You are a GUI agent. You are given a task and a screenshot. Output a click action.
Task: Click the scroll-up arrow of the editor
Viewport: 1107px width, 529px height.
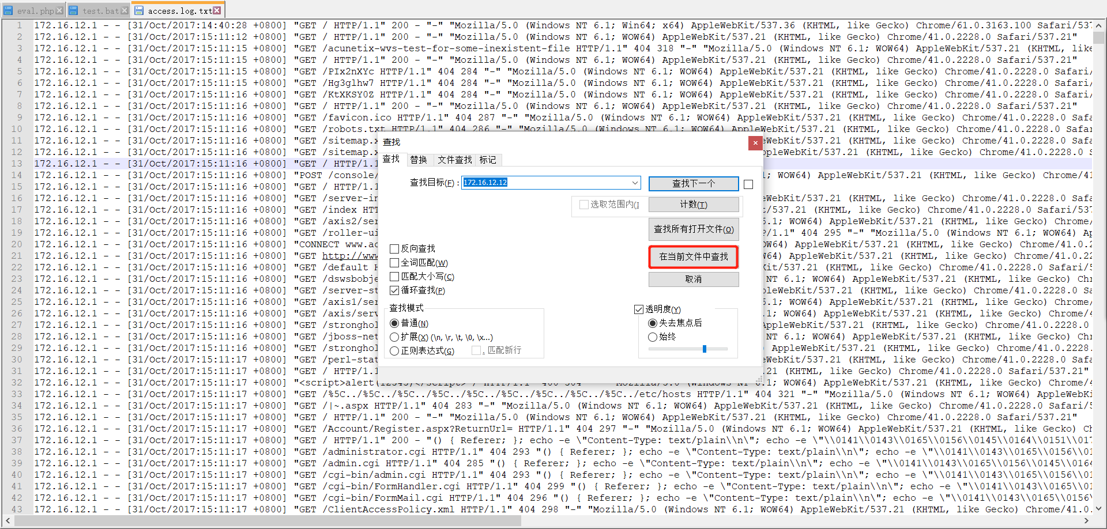click(1099, 25)
